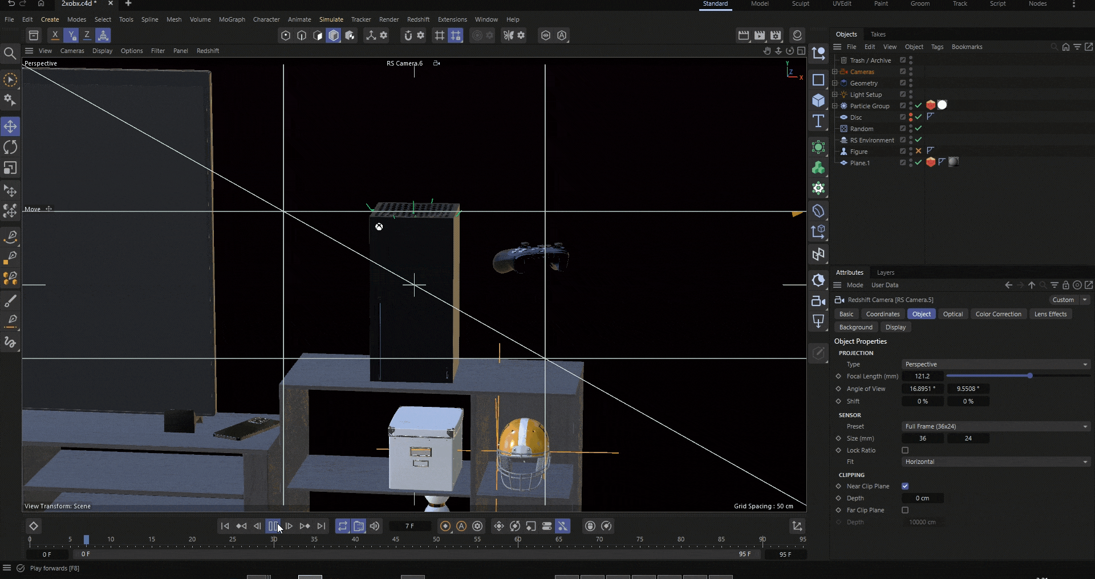This screenshot has height=579, width=1095.
Task: Click the Color Correction tab button
Action: click(998, 314)
